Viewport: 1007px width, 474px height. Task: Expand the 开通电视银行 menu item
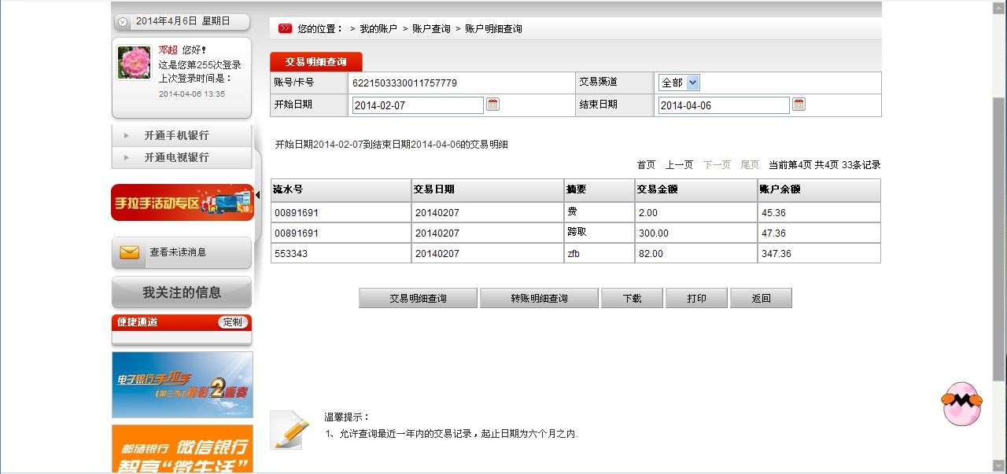(176, 157)
